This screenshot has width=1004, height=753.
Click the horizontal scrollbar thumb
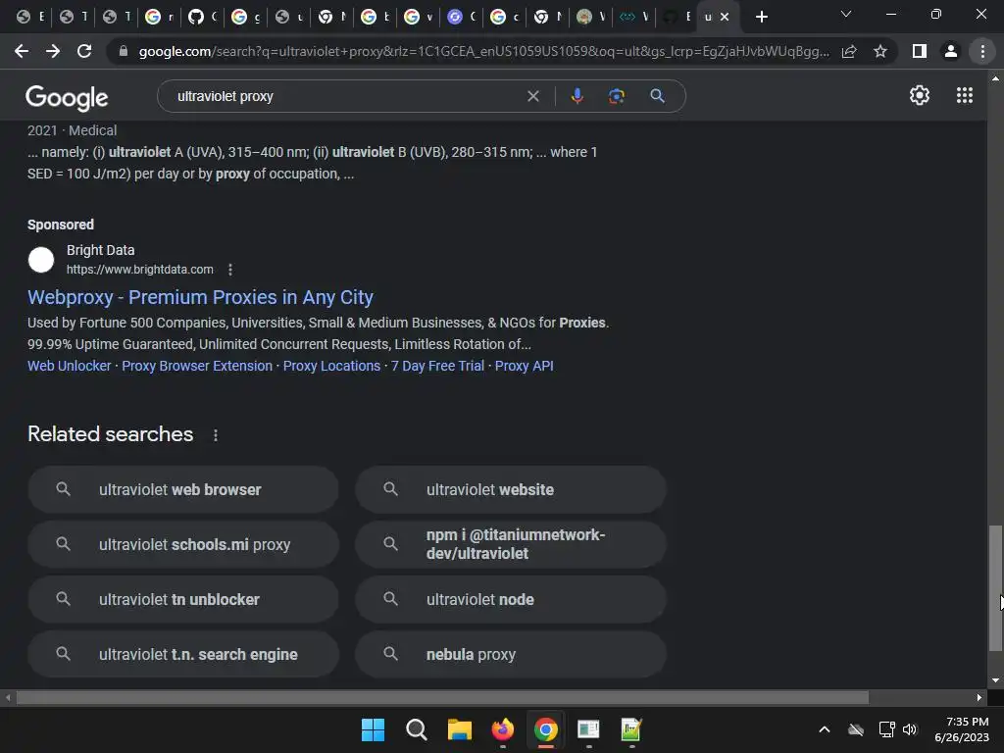[442, 697]
